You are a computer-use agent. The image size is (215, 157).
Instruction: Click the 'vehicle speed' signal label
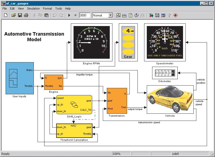click(199, 103)
